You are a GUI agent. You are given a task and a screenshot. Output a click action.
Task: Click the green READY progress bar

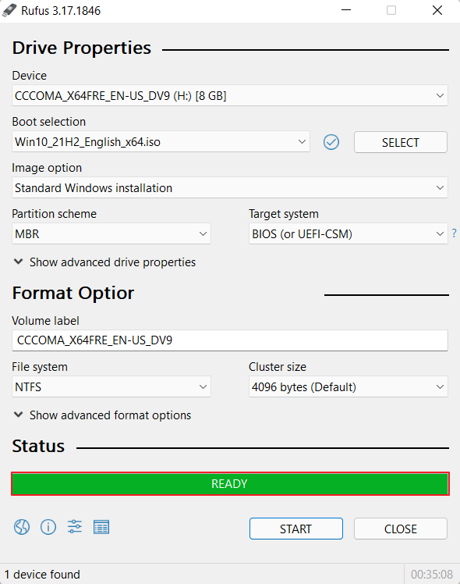[230, 484]
